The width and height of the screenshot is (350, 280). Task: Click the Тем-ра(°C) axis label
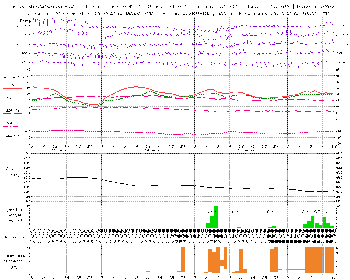[x=13, y=77]
